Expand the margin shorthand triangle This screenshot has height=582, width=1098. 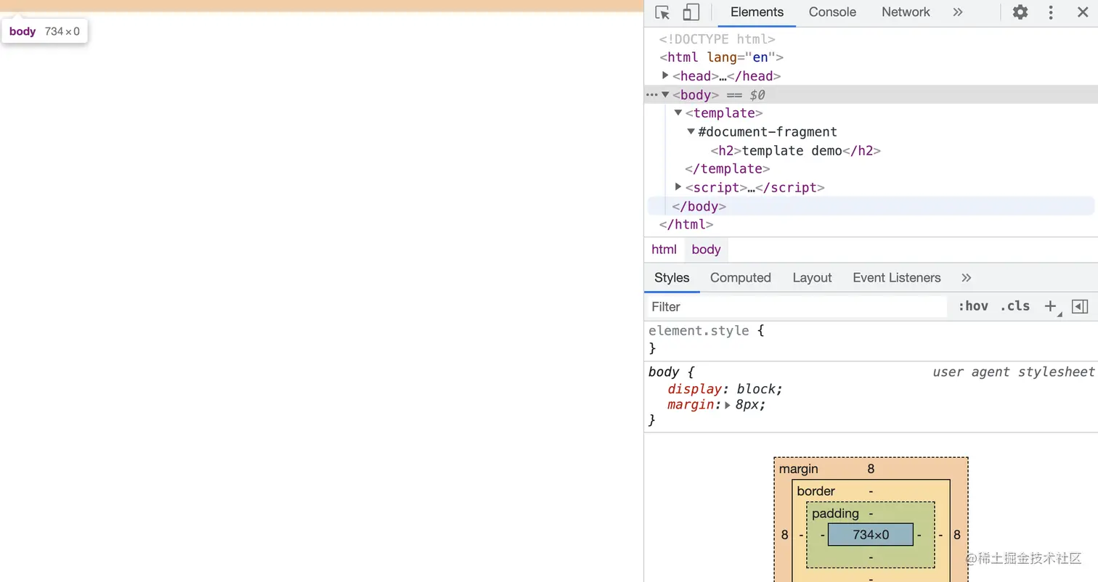727,405
